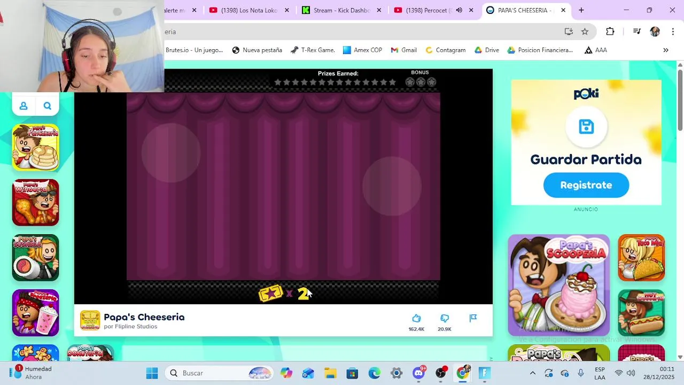Click the microphone tray icon

click(x=581, y=373)
